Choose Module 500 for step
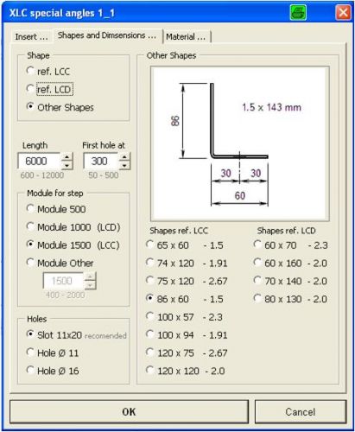The image size is (355, 432). pyautogui.click(x=30, y=208)
